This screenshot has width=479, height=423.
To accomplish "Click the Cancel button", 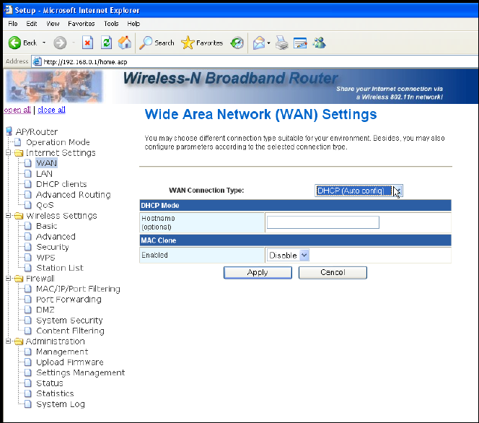I will point(333,273).
